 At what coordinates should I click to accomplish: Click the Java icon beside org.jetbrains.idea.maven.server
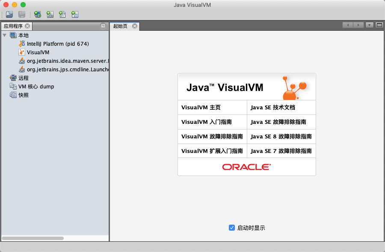pyautogui.click(x=22, y=61)
